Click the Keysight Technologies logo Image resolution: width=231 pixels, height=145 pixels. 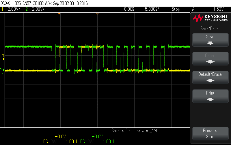pyautogui.click(x=210, y=18)
